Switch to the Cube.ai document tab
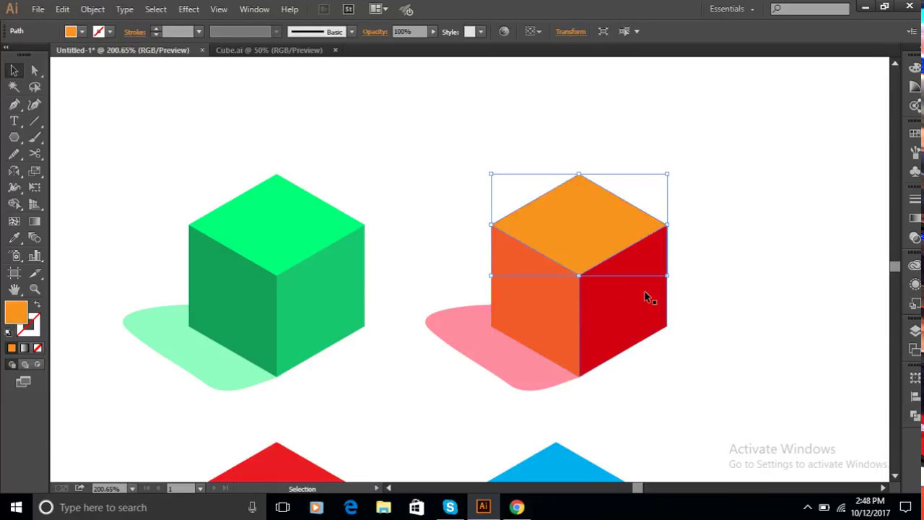 click(x=269, y=50)
